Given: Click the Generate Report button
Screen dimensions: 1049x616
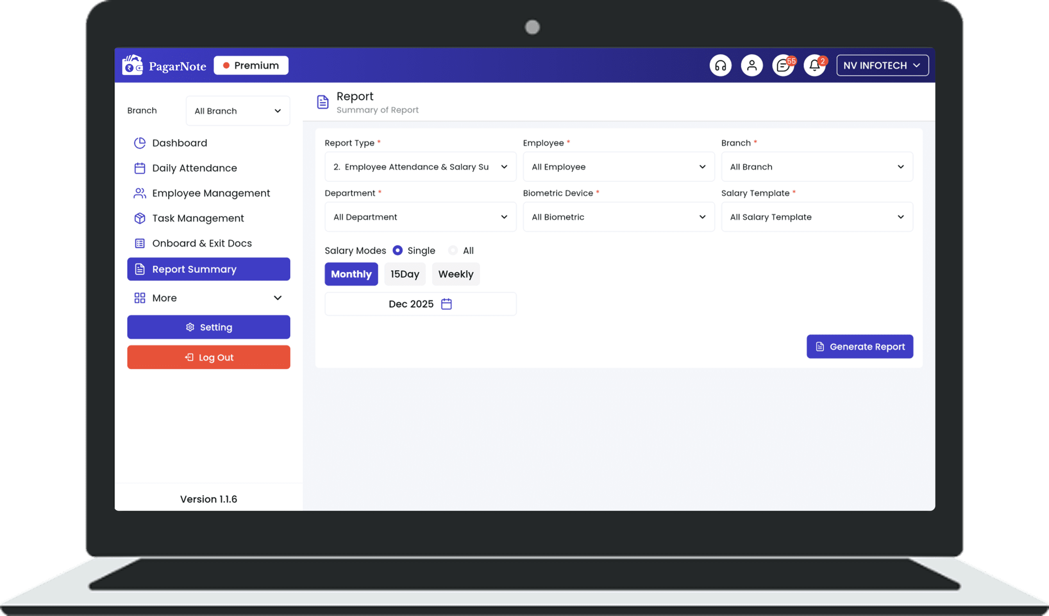Looking at the screenshot, I should click(x=860, y=346).
